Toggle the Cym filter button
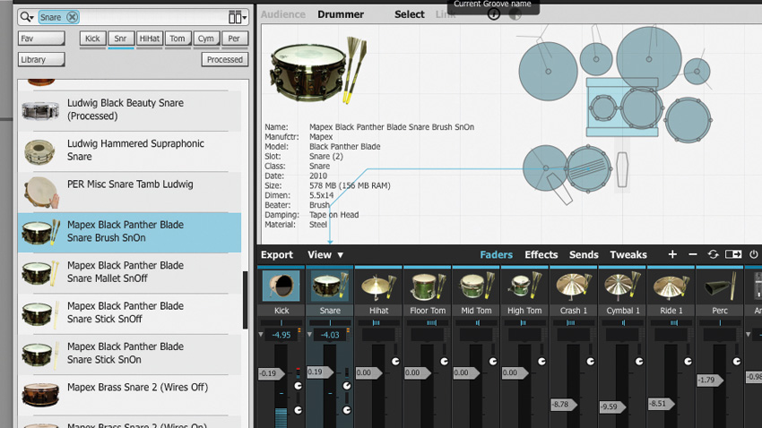The width and height of the screenshot is (762, 428). coord(206,39)
